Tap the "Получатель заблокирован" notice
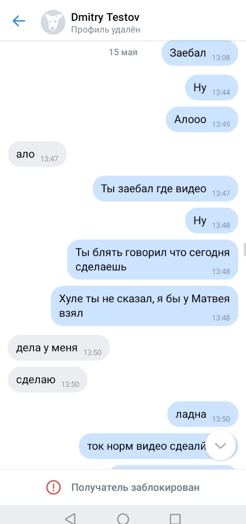This screenshot has width=246, height=524. pyautogui.click(x=135, y=487)
